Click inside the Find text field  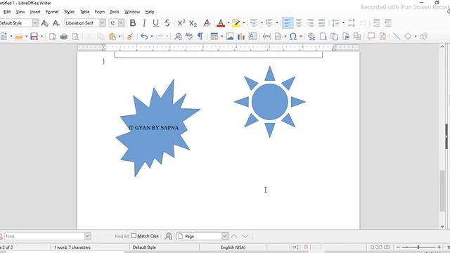pyautogui.click(x=44, y=236)
